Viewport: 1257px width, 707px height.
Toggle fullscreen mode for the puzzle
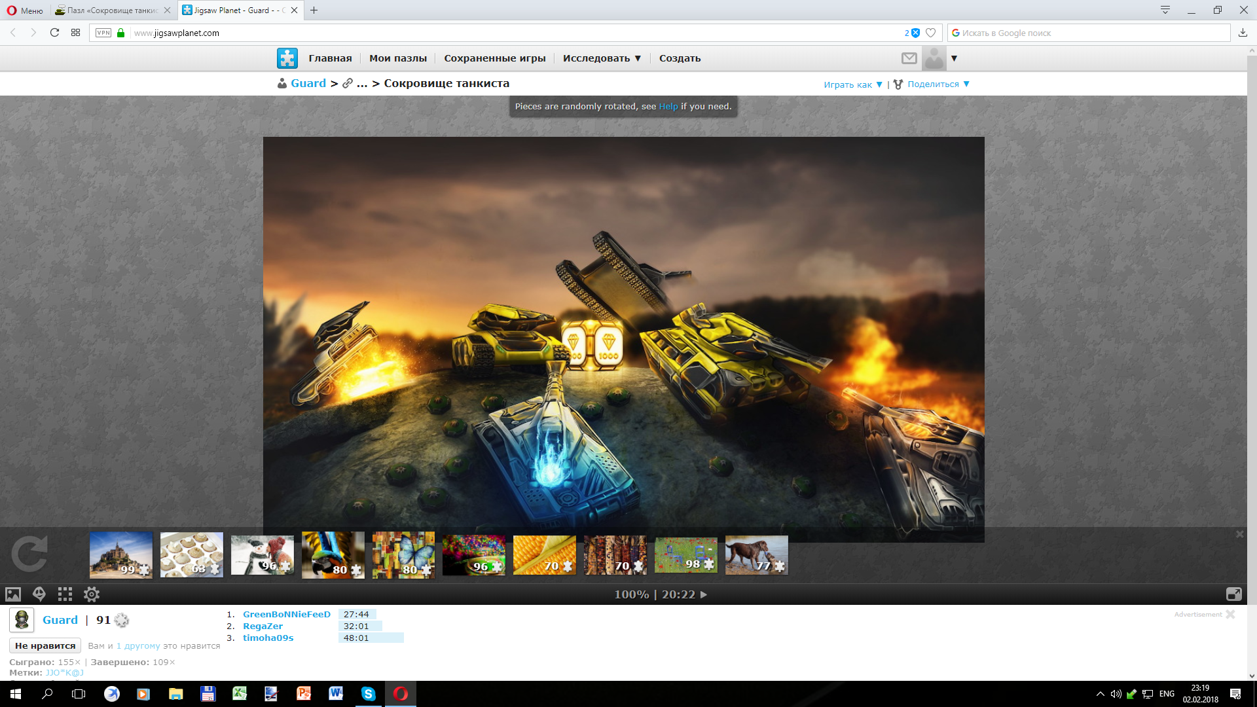(x=1234, y=594)
